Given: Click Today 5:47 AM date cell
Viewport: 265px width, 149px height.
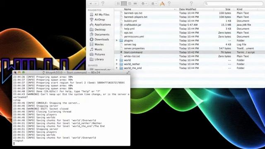Looking at the screenshot, I should tap(188, 25).
